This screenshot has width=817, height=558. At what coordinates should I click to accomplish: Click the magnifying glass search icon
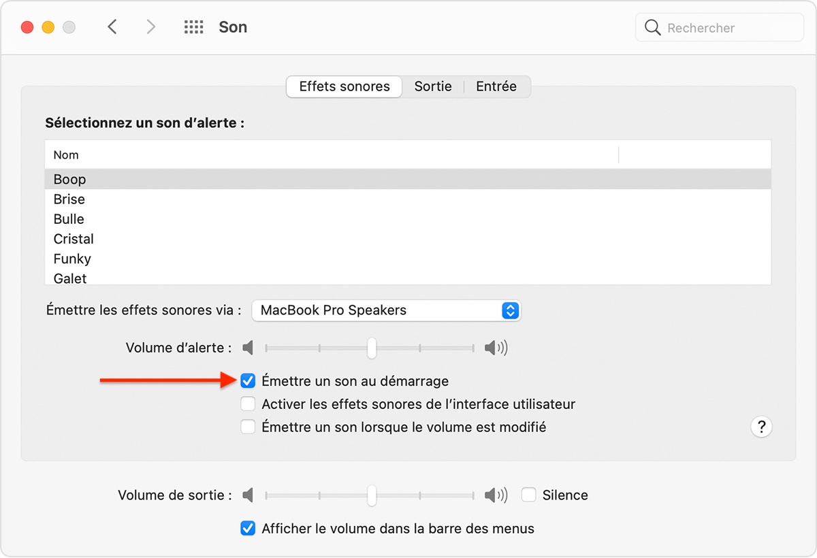click(652, 27)
